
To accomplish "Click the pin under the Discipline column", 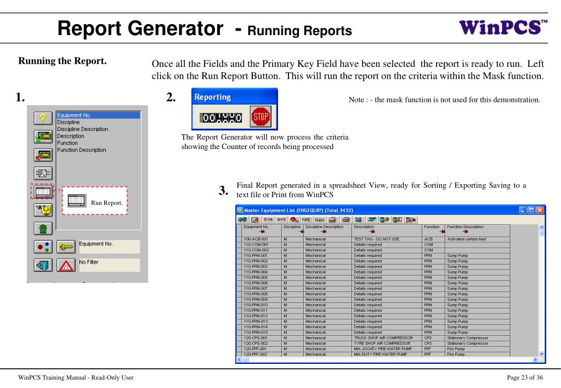I will tap(301, 232).
